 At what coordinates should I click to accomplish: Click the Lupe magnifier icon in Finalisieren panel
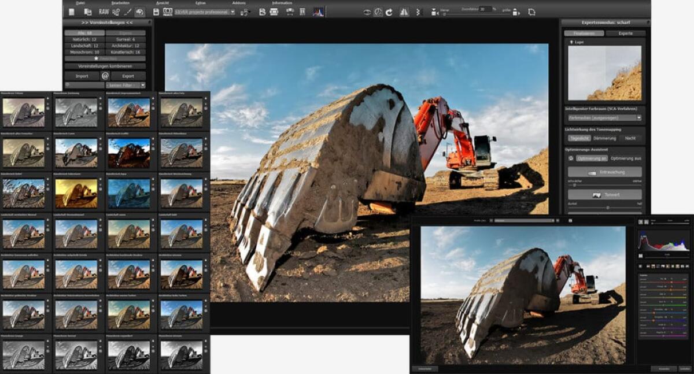click(x=571, y=42)
